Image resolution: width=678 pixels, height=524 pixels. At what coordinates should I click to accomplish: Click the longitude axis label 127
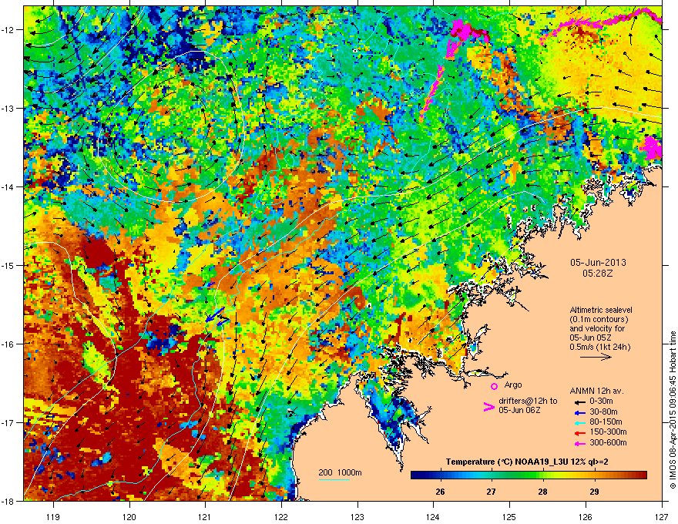[662, 516]
